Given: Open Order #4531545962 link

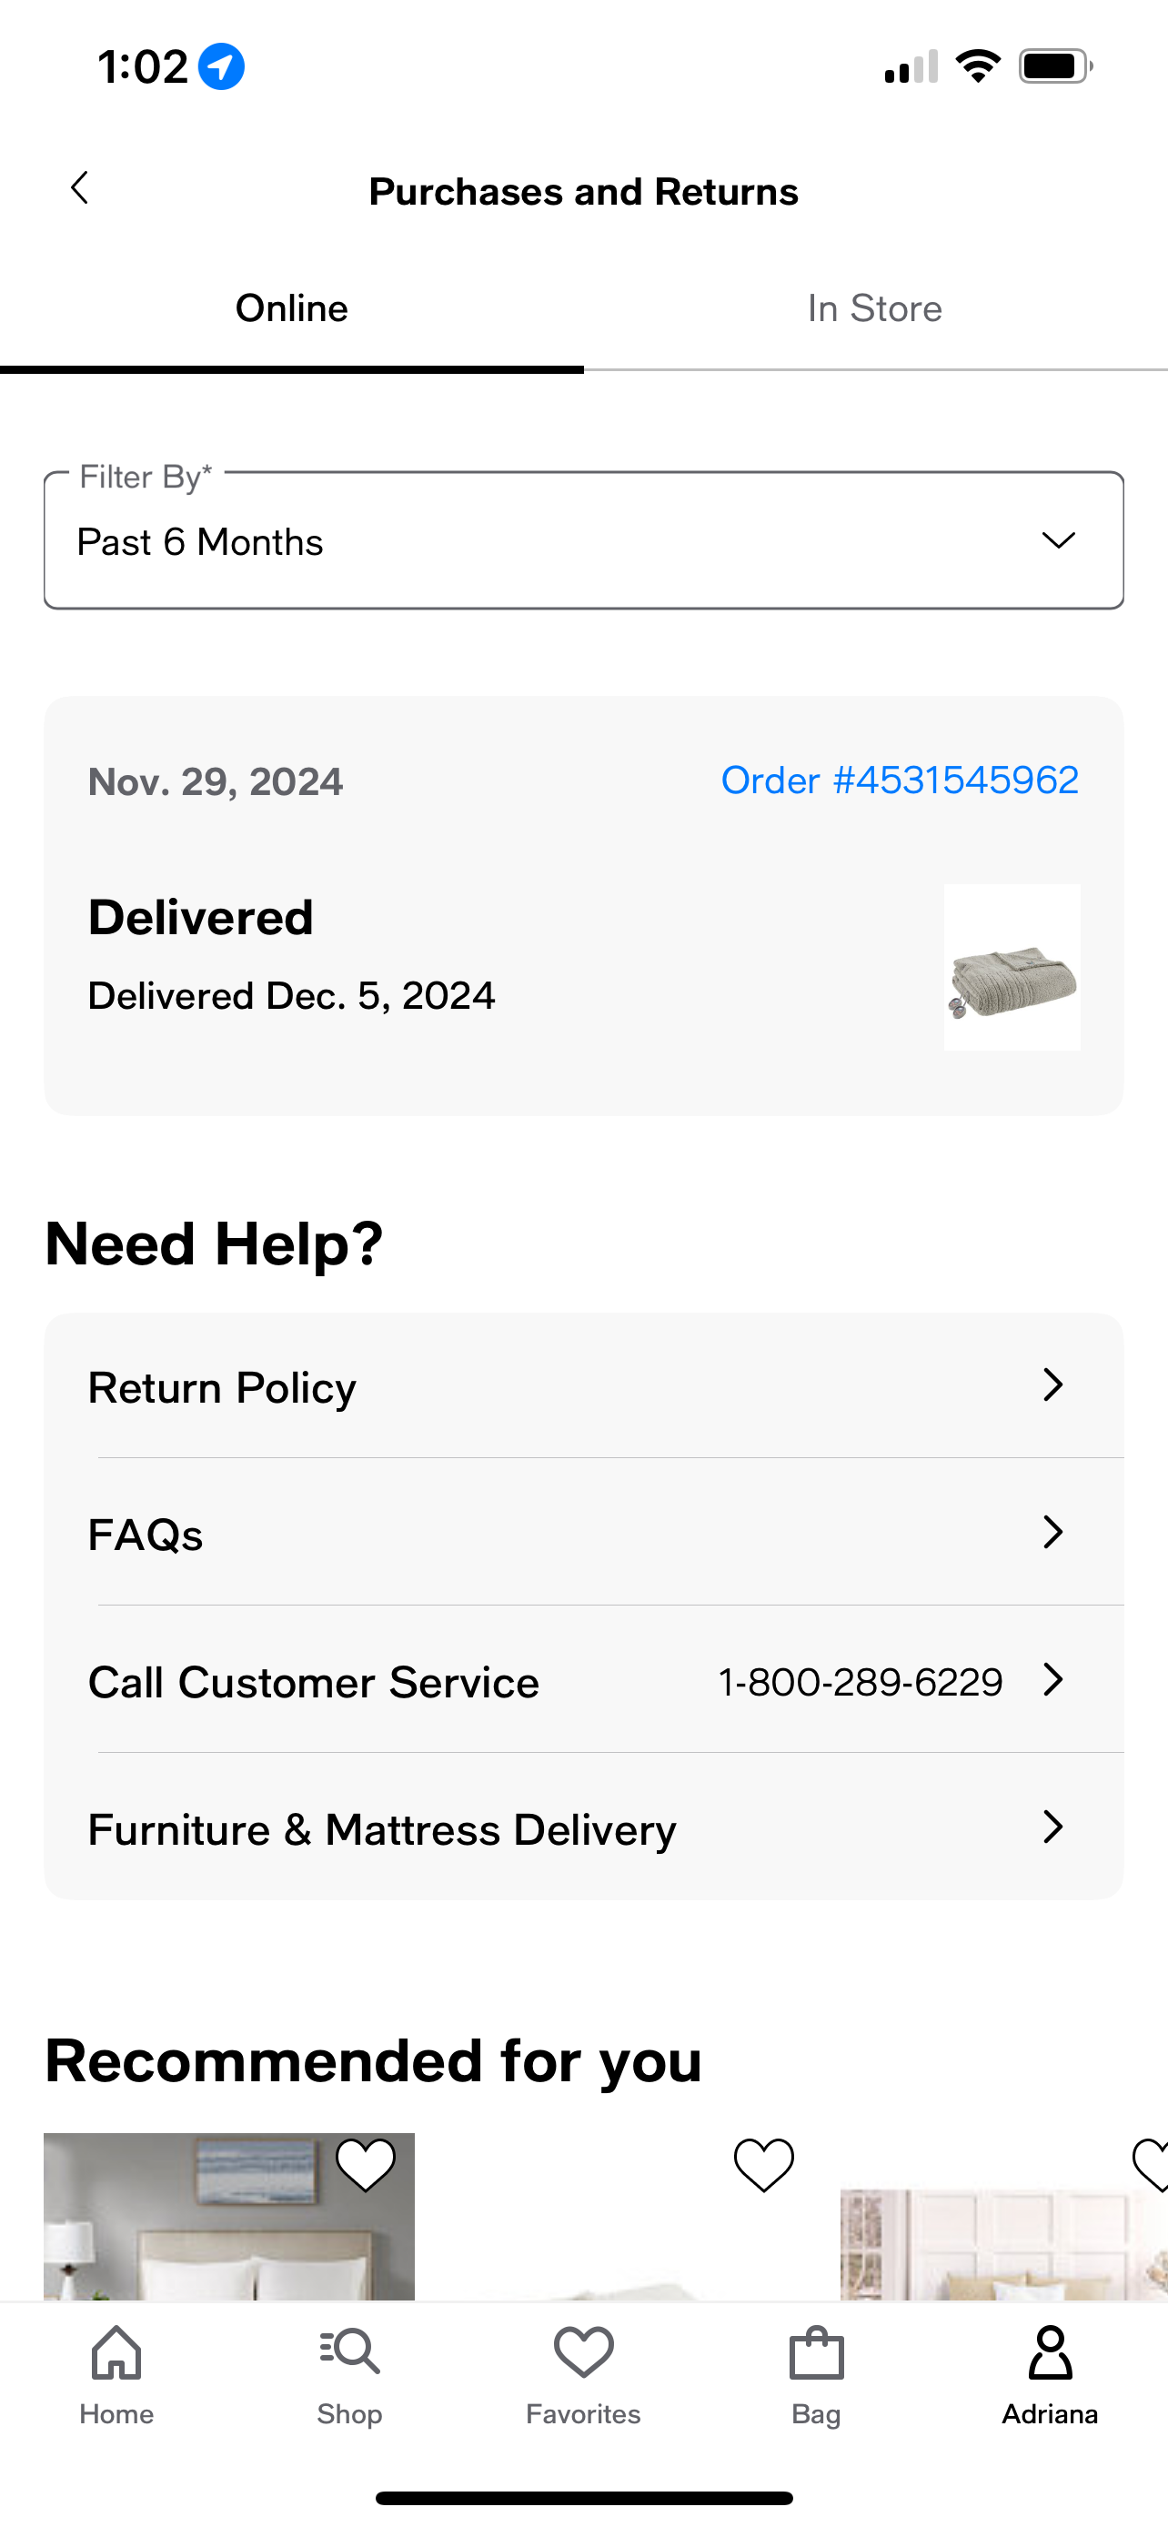Looking at the screenshot, I should pos(900,780).
